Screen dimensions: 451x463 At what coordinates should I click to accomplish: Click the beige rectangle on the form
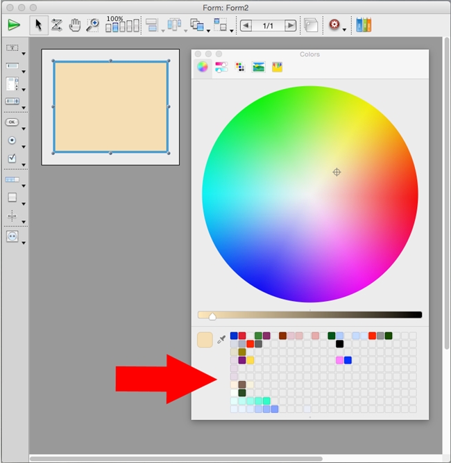pos(110,106)
